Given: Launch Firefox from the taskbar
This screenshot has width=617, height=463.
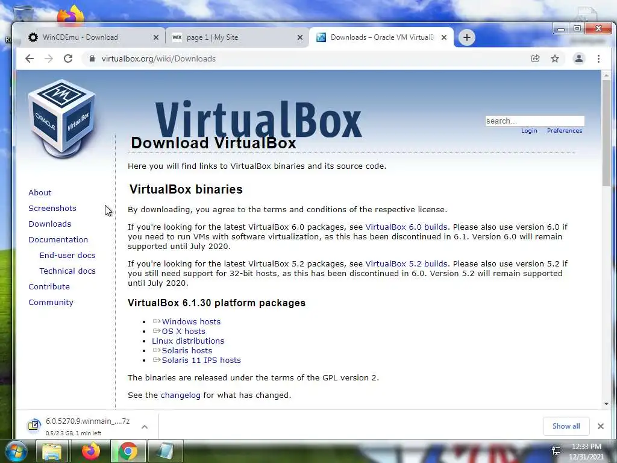Looking at the screenshot, I should click(x=90, y=451).
